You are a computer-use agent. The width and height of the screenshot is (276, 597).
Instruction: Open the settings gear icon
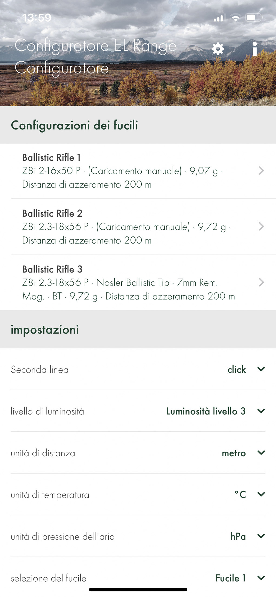click(218, 49)
